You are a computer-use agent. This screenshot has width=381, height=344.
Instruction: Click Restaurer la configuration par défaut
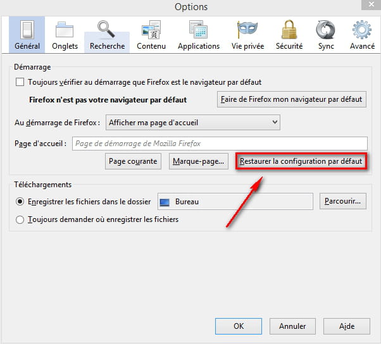click(x=301, y=161)
